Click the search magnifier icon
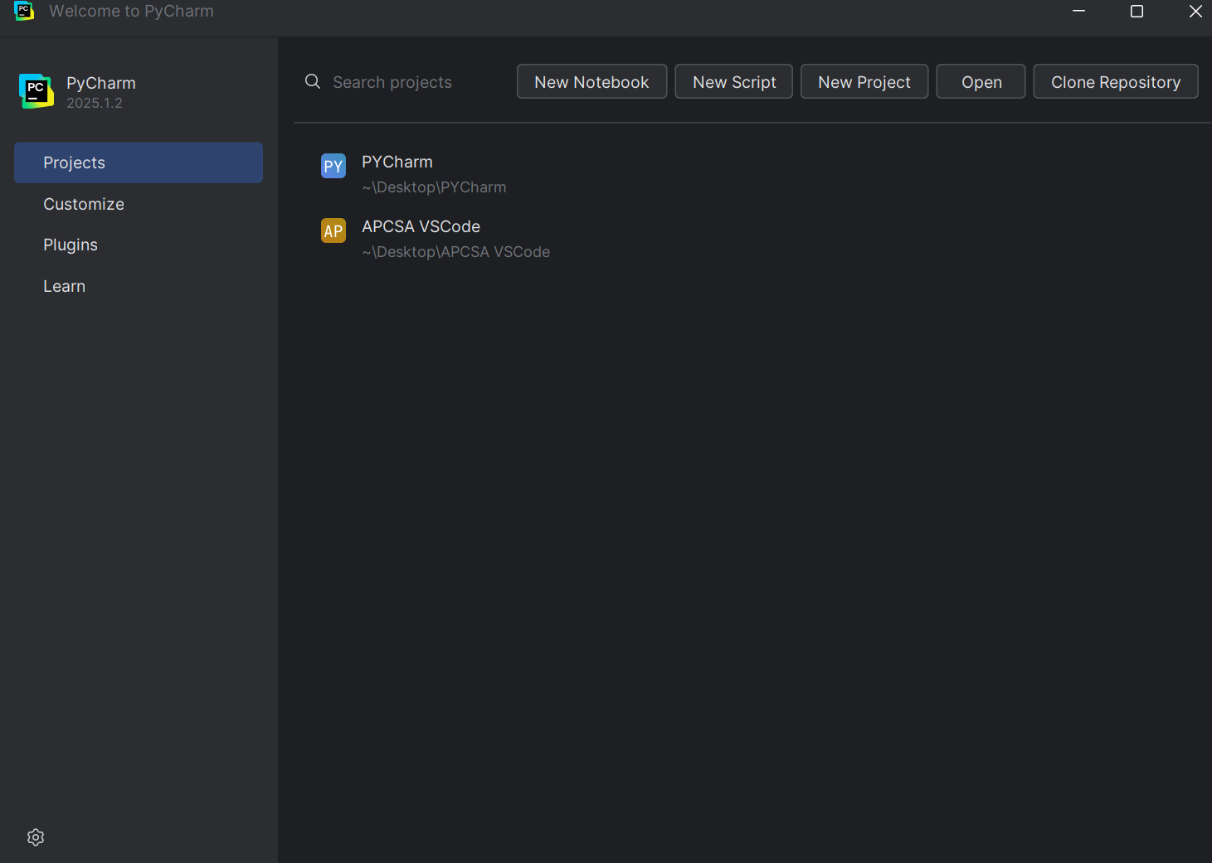 click(312, 81)
